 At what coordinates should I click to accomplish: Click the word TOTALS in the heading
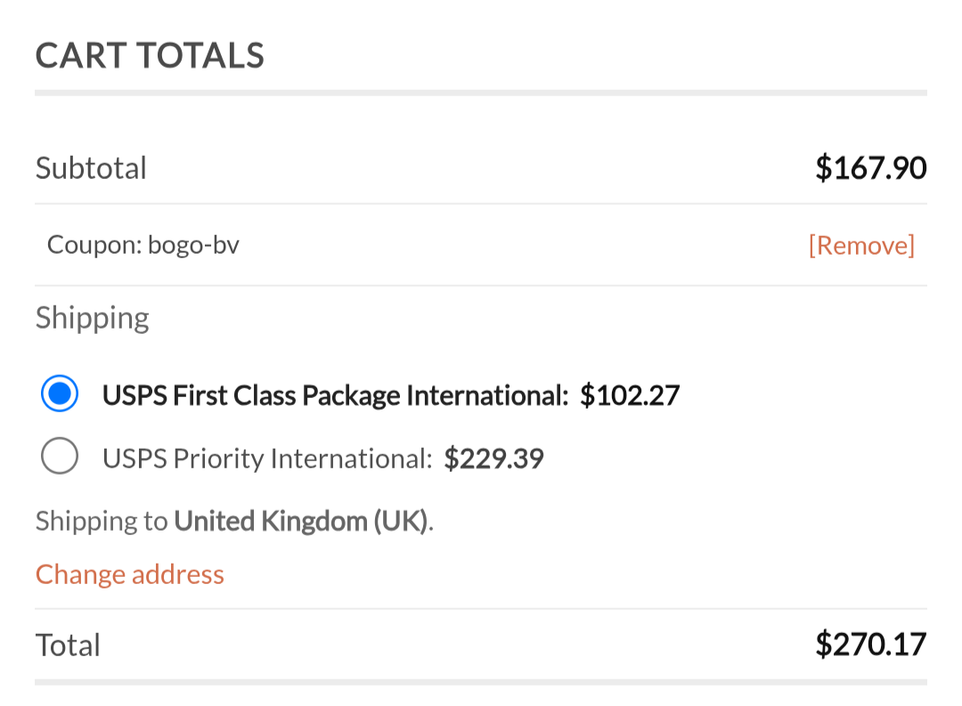click(x=200, y=55)
